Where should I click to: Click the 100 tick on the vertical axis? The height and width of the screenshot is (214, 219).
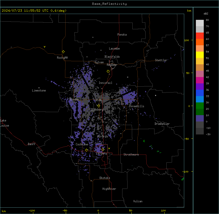(186, 40)
